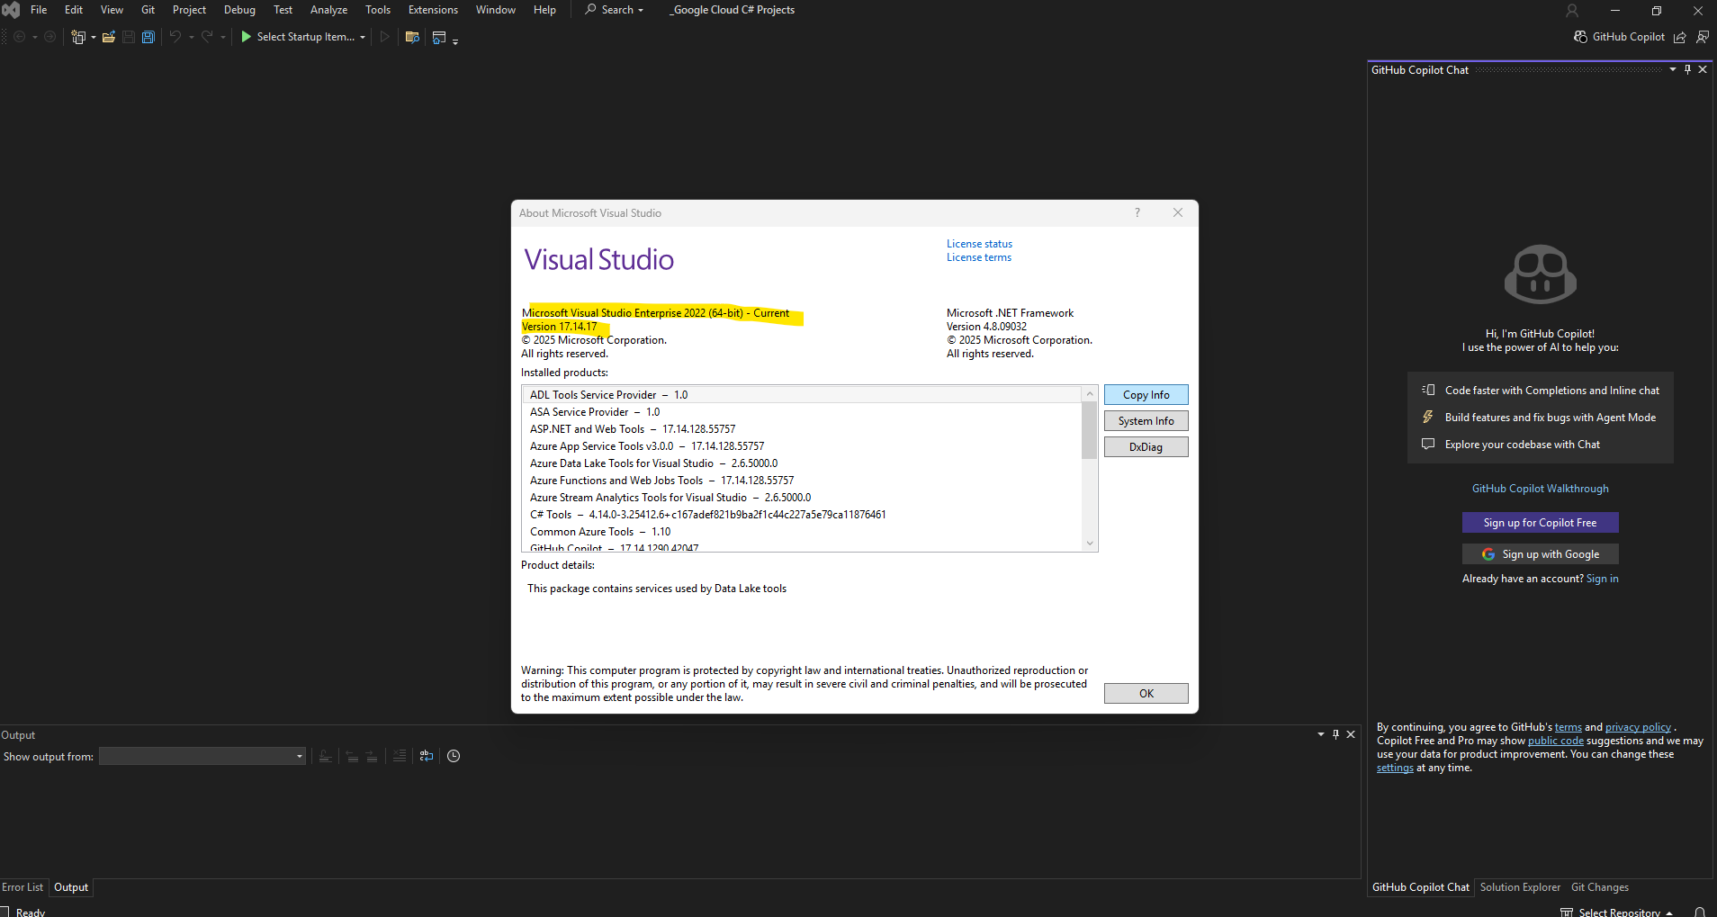
Task: Open the Copilot Chat window position dropdown
Action: point(1673,69)
